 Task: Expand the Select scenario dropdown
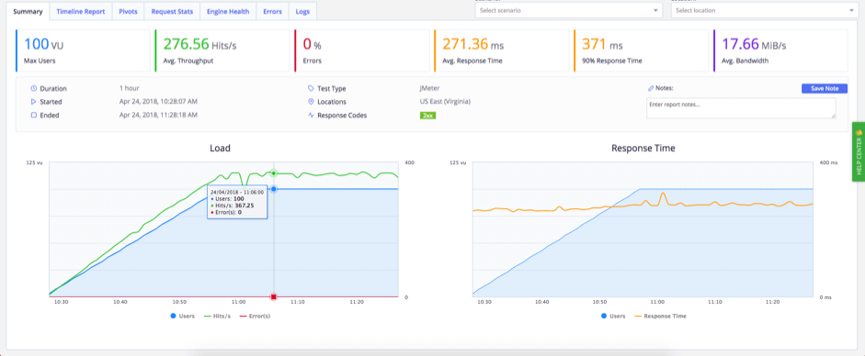click(x=569, y=10)
